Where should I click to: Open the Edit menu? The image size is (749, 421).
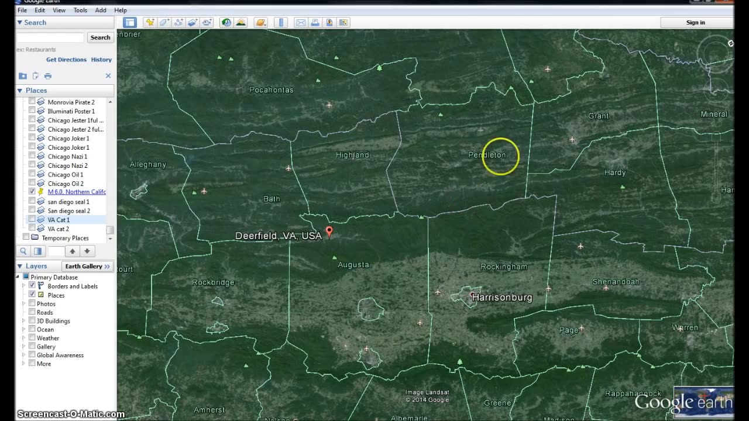(x=40, y=10)
